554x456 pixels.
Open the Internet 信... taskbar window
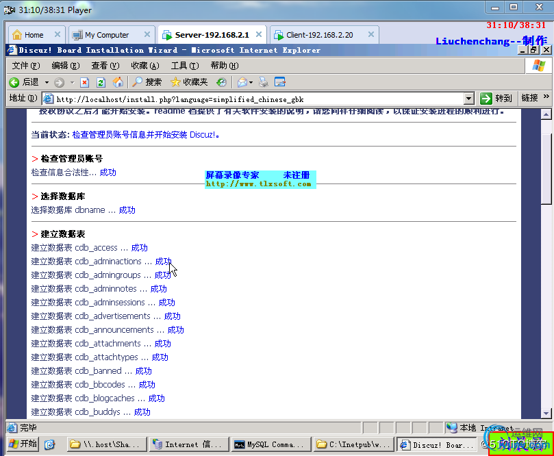click(x=190, y=444)
